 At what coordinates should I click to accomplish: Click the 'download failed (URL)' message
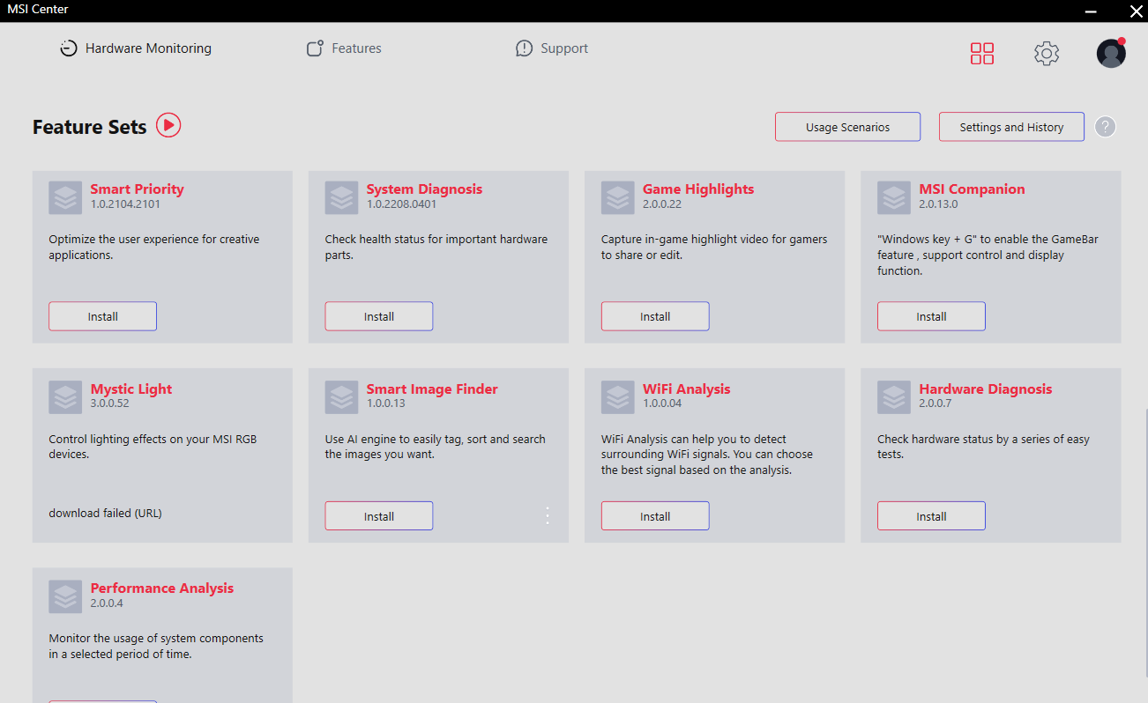pyautogui.click(x=105, y=513)
